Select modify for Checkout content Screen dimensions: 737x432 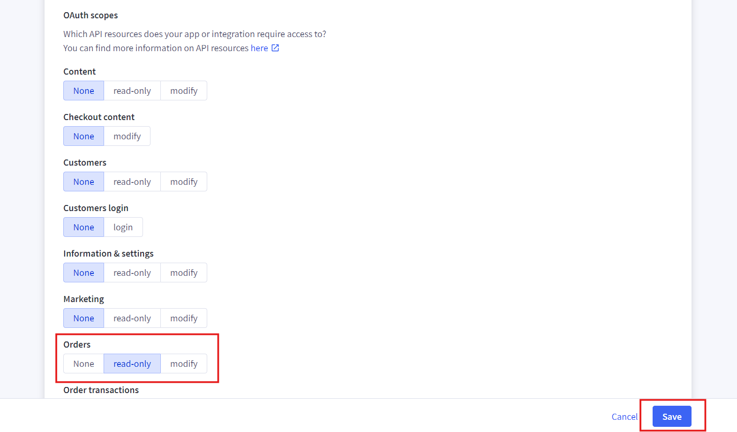[127, 136]
